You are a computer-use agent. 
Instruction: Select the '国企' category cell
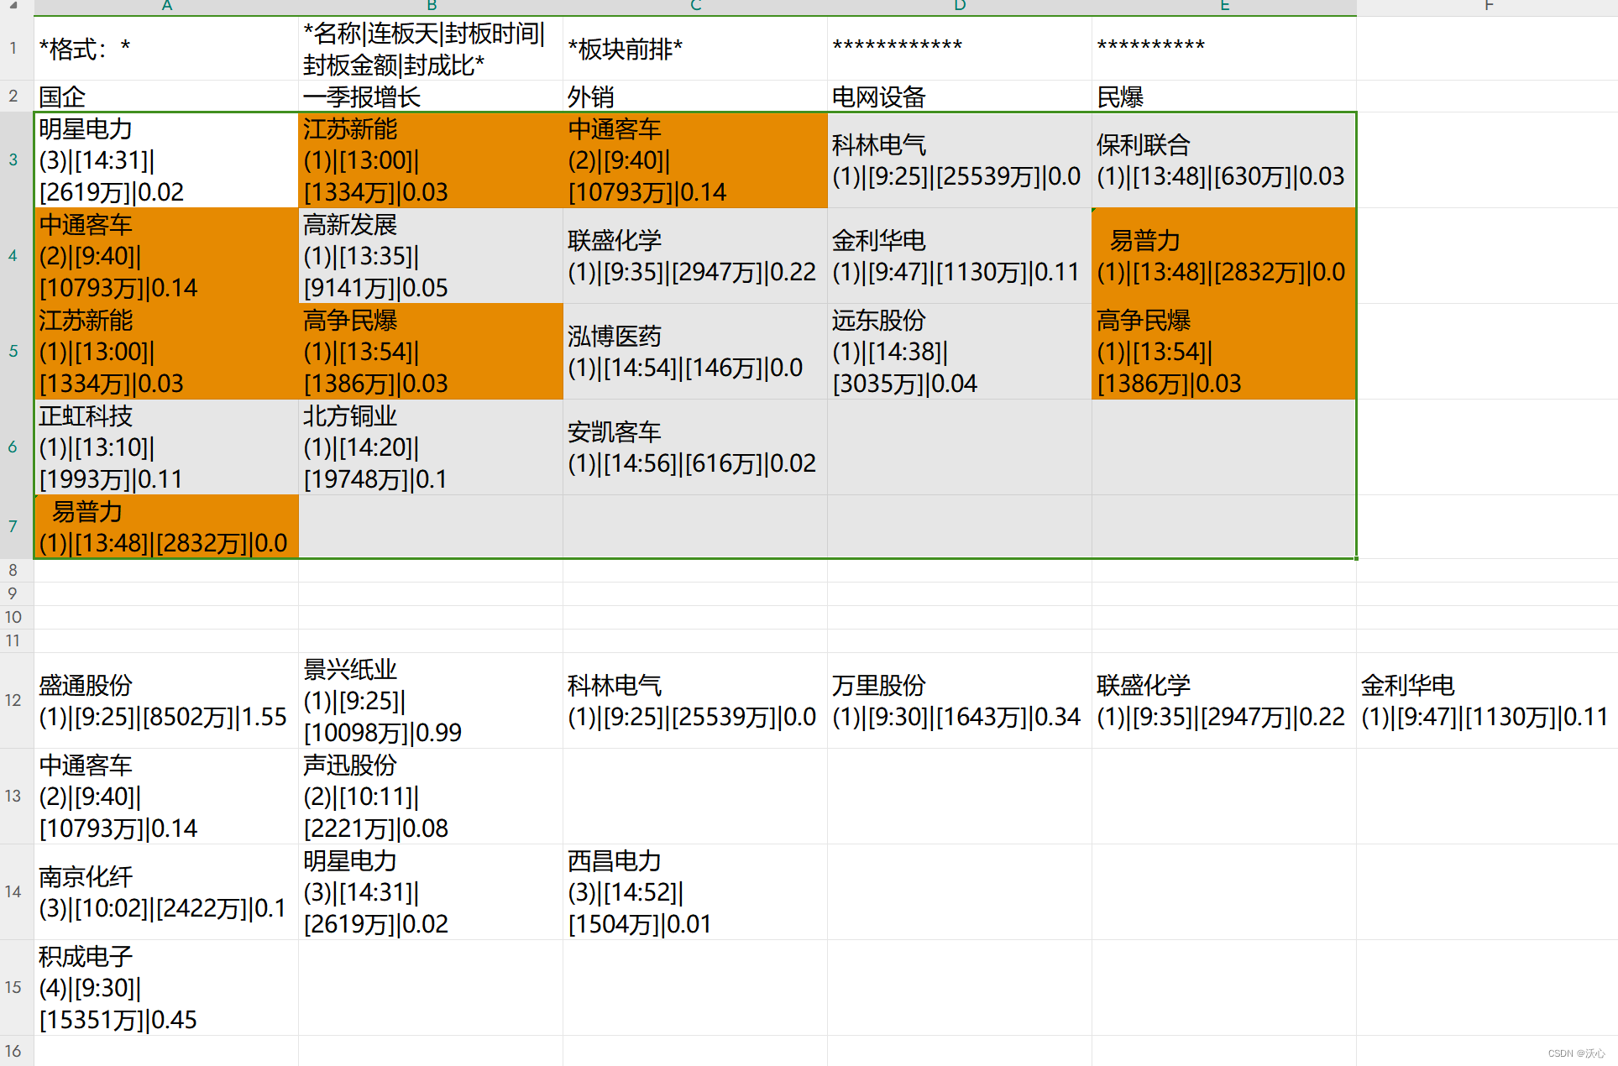click(x=166, y=97)
